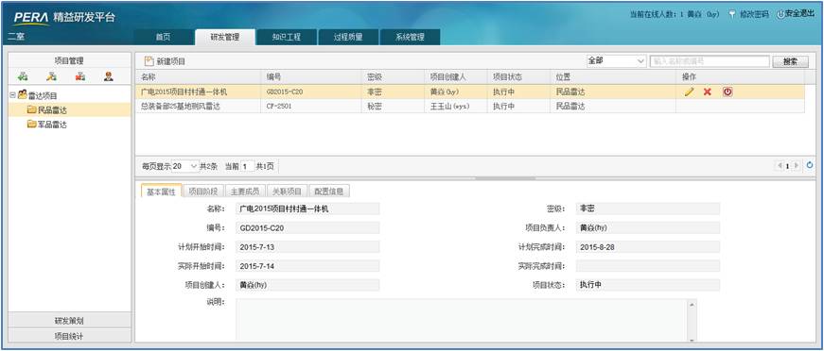
Task: Switch to 首页 top tab
Action: pyautogui.click(x=163, y=37)
